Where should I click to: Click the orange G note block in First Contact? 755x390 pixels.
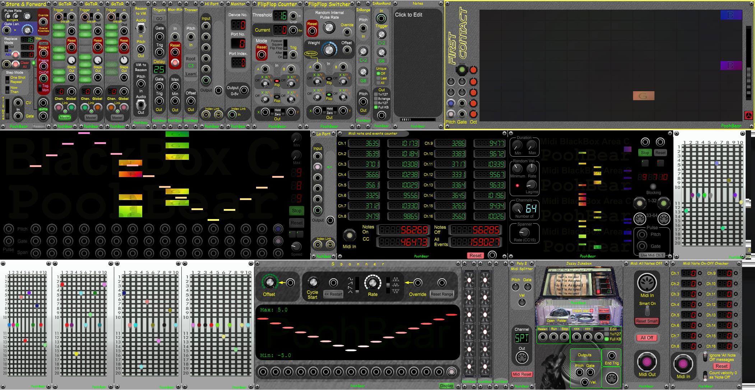(x=643, y=96)
